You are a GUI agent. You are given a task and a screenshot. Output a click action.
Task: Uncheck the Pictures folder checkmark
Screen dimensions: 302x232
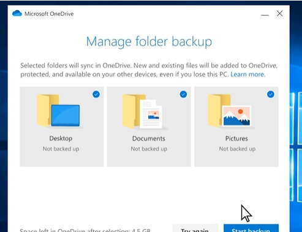click(x=271, y=94)
